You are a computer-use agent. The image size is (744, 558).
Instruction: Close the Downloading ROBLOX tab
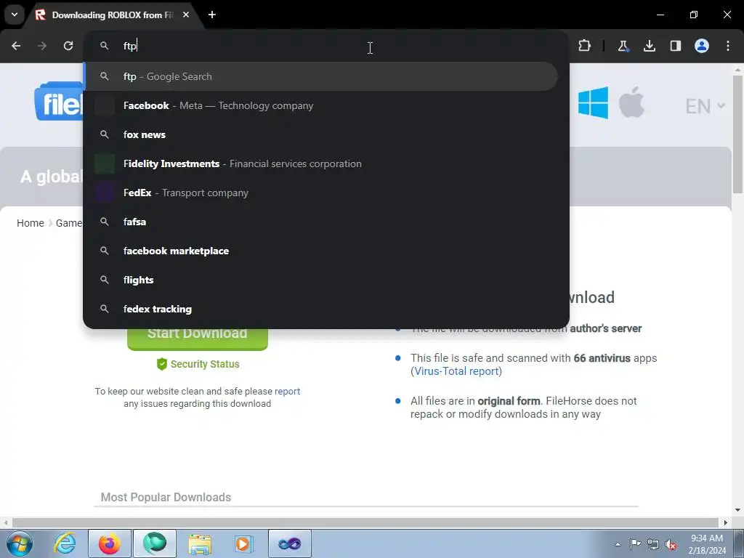pos(186,15)
